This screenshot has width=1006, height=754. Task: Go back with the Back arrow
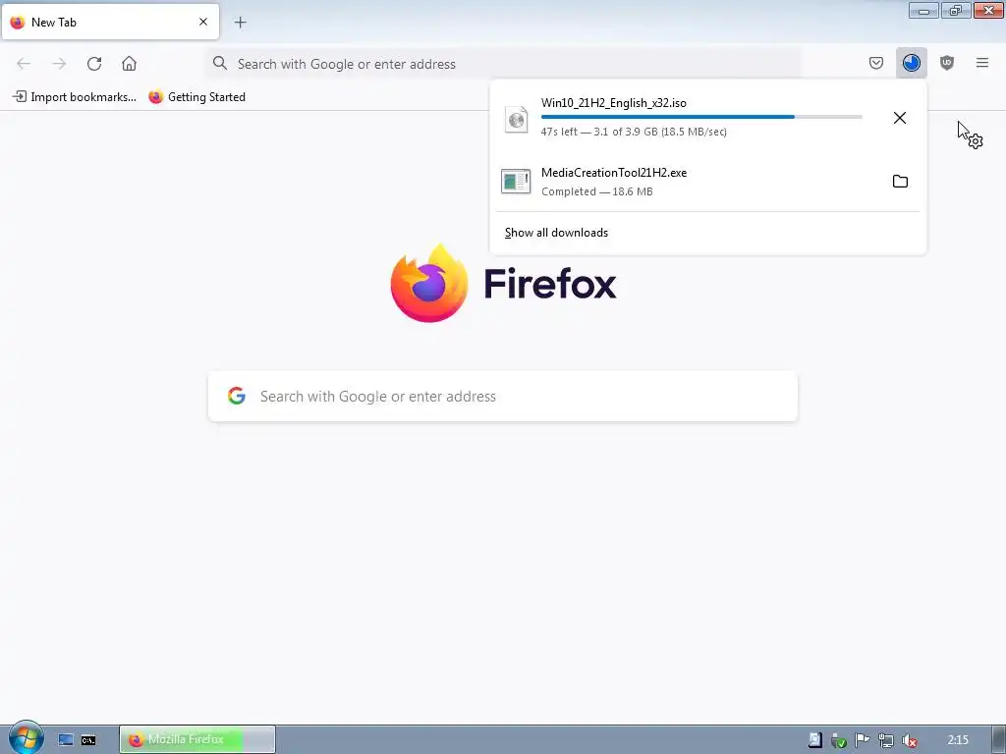point(24,64)
